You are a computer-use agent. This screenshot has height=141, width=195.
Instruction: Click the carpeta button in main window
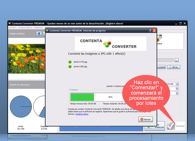point(161,67)
